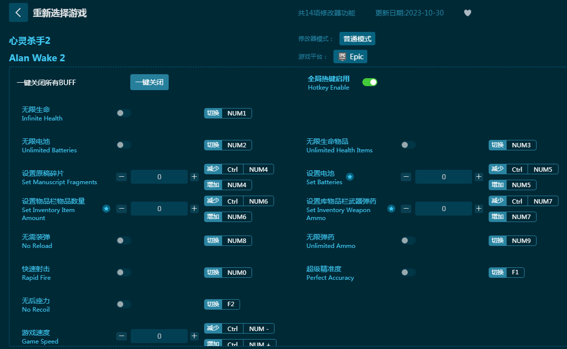
Task: Click the NUM3 hotkey for Unlimited Health Items
Action: (513, 145)
